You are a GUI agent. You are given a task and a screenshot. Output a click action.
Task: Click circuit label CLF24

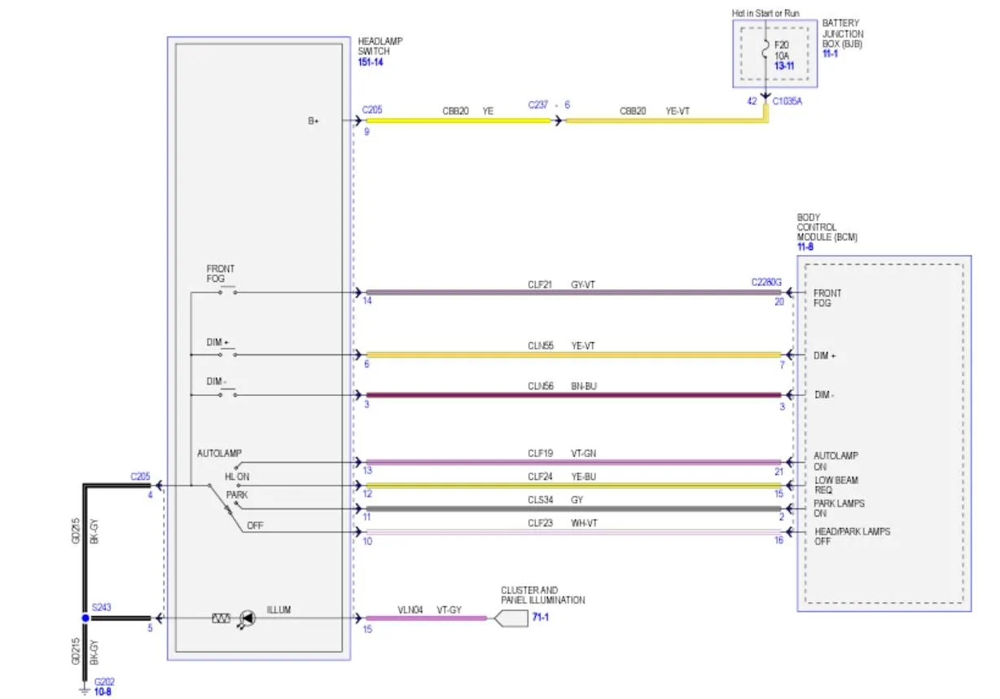point(540,477)
